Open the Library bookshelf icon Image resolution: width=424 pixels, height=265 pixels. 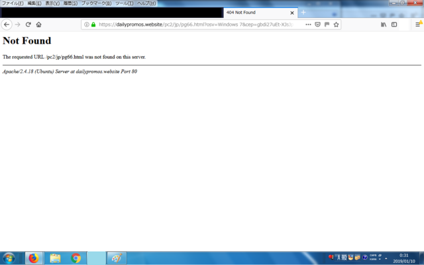(384, 25)
